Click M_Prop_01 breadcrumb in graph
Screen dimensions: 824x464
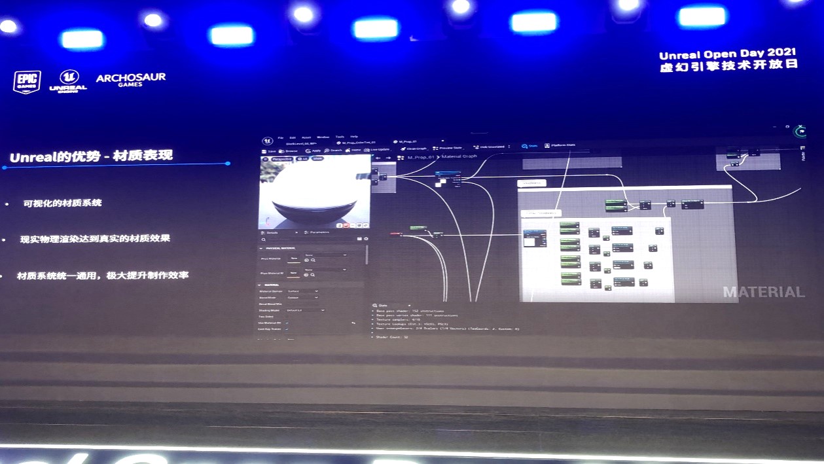tap(421, 157)
